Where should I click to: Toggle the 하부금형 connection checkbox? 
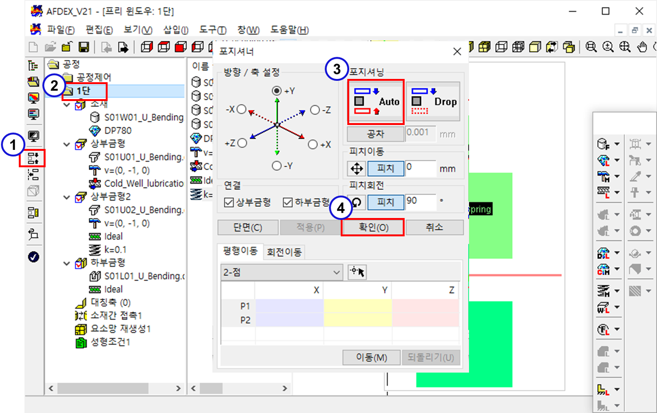click(288, 203)
